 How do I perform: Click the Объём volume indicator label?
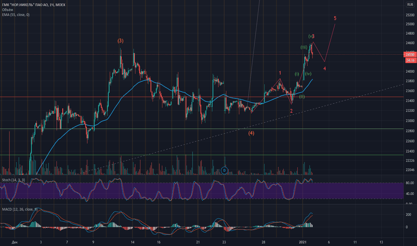[x=8, y=10]
